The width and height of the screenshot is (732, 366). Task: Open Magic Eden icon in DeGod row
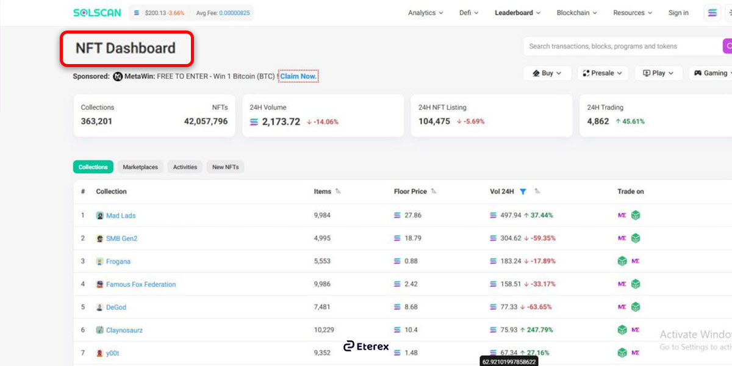click(x=622, y=307)
